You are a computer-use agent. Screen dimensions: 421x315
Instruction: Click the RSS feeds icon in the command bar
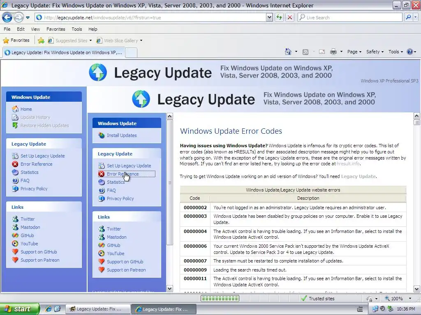305,52
